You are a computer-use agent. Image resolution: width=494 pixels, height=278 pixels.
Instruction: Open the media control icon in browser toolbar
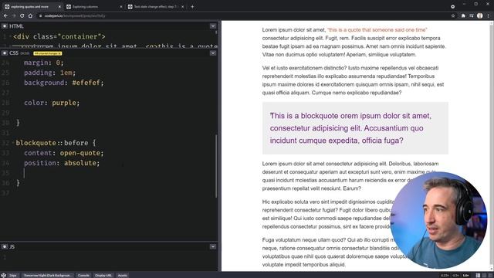472,15
